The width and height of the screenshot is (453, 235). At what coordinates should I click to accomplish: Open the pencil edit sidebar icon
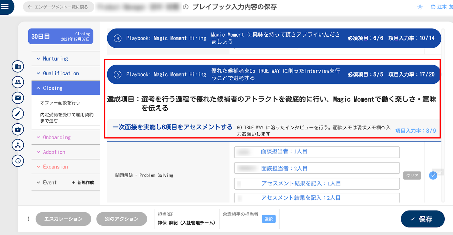18,114
